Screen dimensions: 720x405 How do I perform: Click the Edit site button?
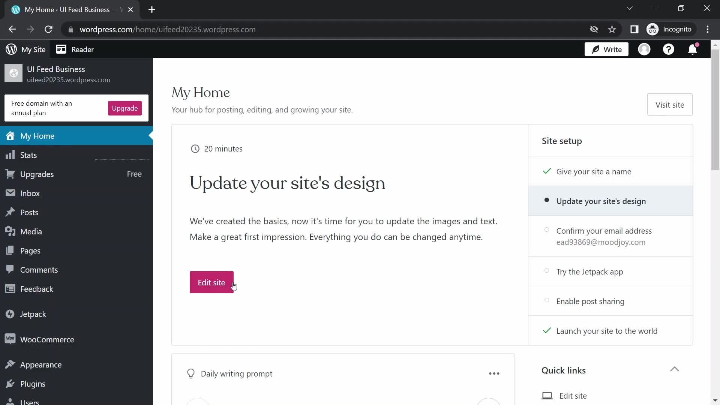pyautogui.click(x=211, y=282)
